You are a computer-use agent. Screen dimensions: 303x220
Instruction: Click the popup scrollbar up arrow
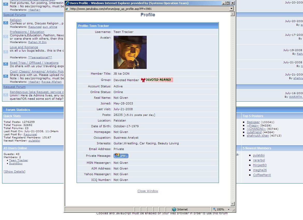pyautogui.click(x=233, y=14)
